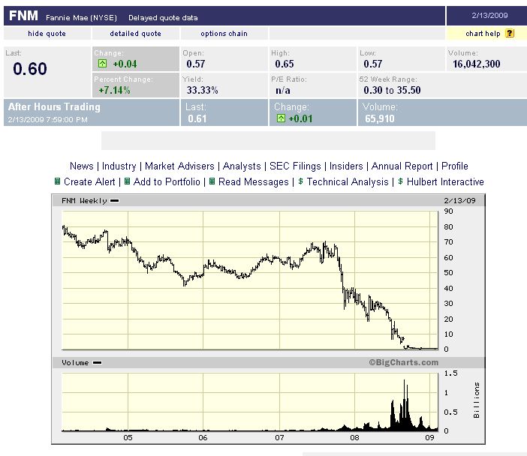Click the 2/13/09 date on chart header
Viewport: 527px width, 456px height.
click(459, 201)
